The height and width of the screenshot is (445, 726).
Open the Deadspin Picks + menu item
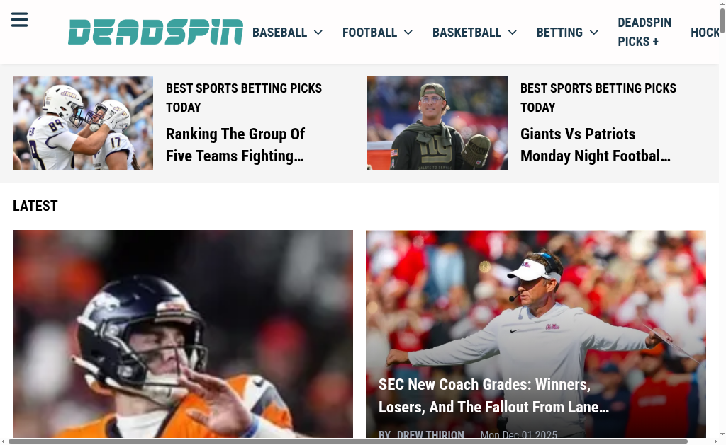(644, 32)
